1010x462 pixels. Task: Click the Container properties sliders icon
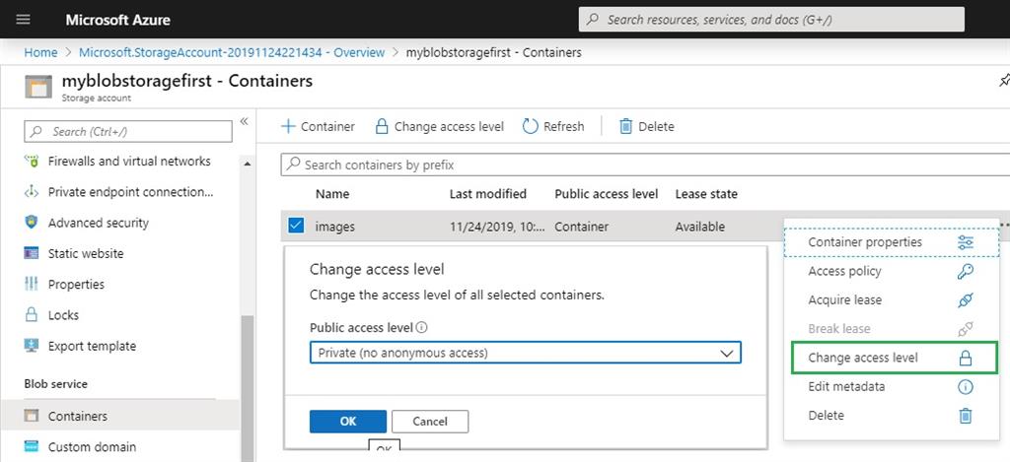click(966, 242)
